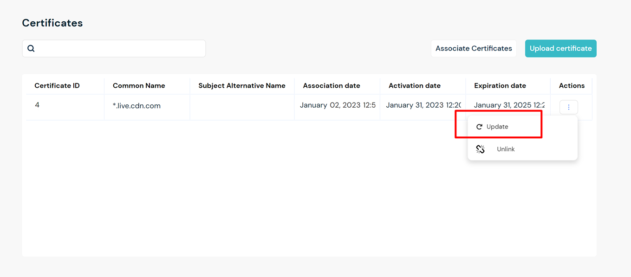Open the three-dot actions menu for certificate 4

point(568,107)
